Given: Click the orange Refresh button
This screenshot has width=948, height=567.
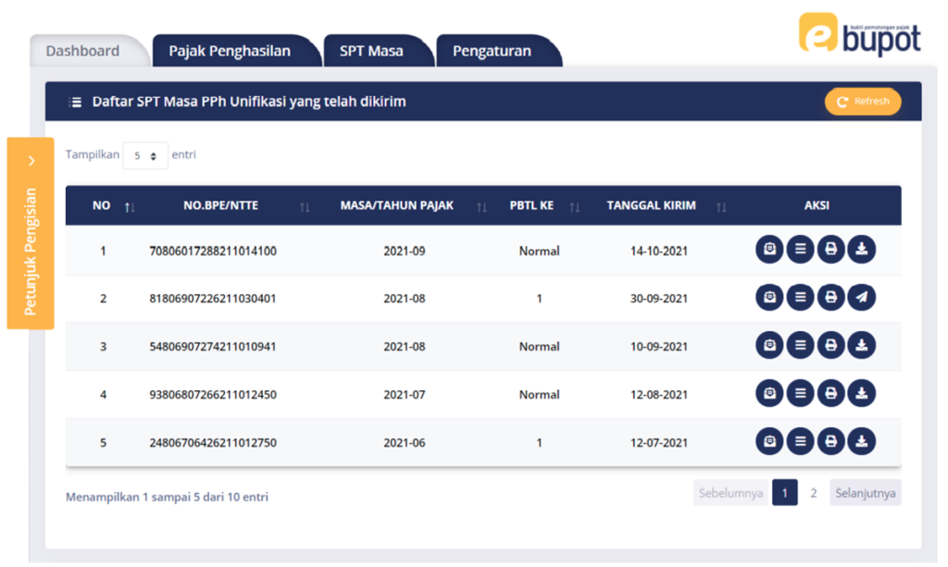Looking at the screenshot, I should click(862, 102).
